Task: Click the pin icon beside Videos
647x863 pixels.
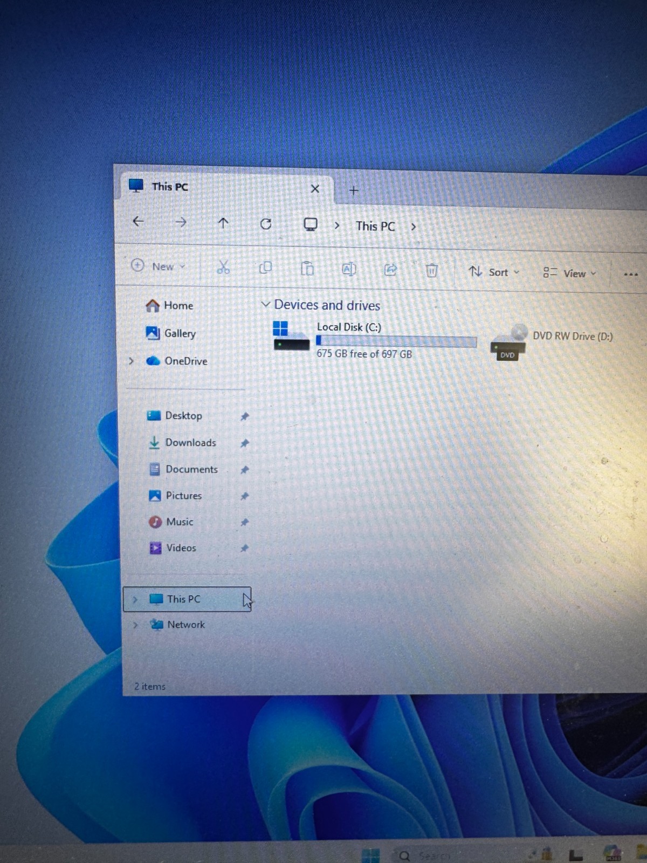Action: (x=244, y=548)
